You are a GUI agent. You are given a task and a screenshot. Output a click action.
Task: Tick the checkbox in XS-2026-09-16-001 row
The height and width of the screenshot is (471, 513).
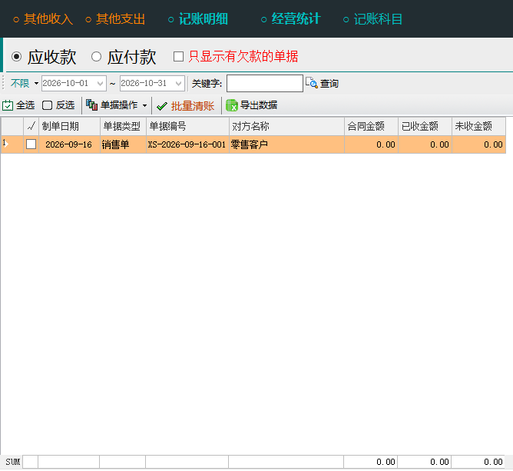pos(31,144)
